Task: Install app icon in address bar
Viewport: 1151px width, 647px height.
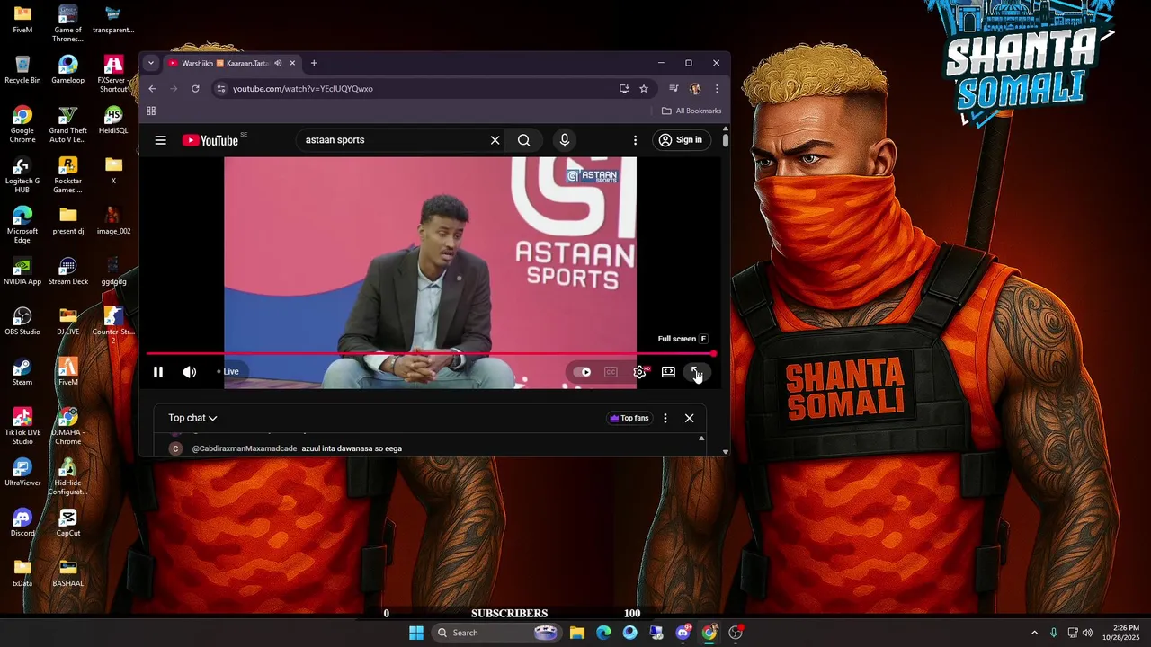Action: 624,89
